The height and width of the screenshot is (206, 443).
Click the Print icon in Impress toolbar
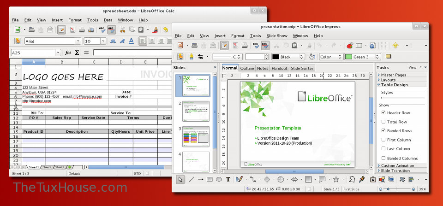[x=245, y=45]
